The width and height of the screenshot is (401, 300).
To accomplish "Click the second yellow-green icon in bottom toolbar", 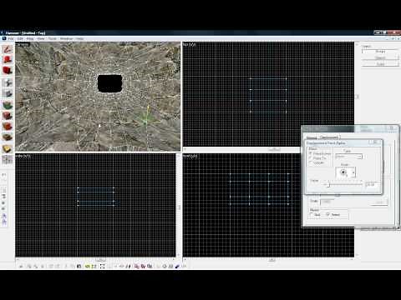I will 94,266.
